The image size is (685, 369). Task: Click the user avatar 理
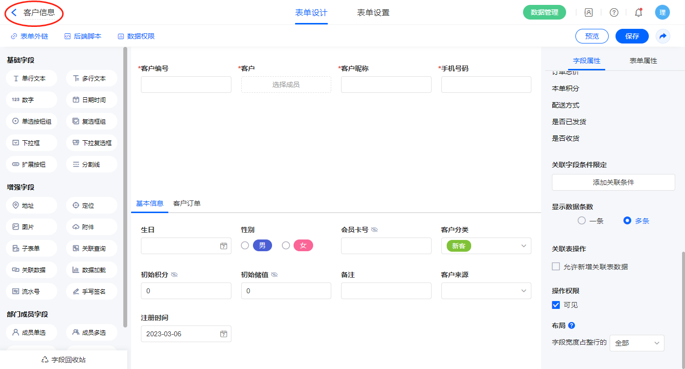pos(662,13)
